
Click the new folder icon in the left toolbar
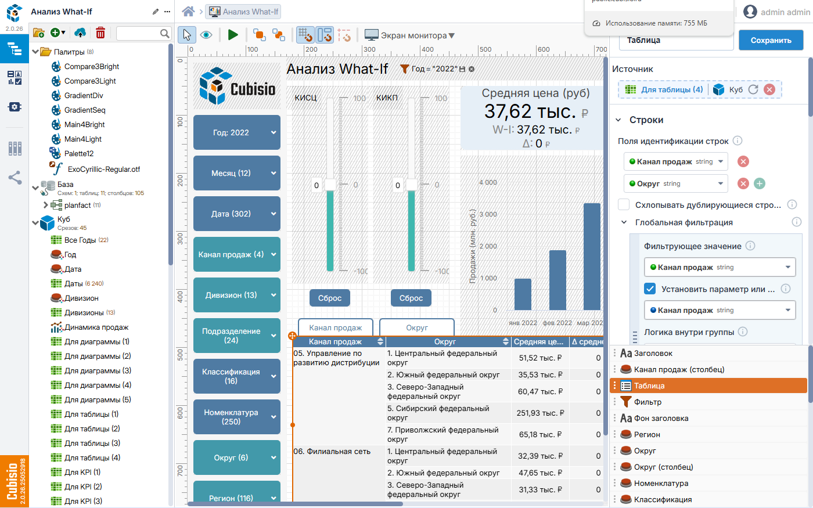pyautogui.click(x=39, y=33)
